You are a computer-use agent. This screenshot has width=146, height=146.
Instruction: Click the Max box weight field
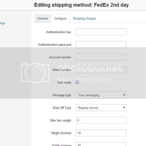pyautogui.click(x=101, y=120)
